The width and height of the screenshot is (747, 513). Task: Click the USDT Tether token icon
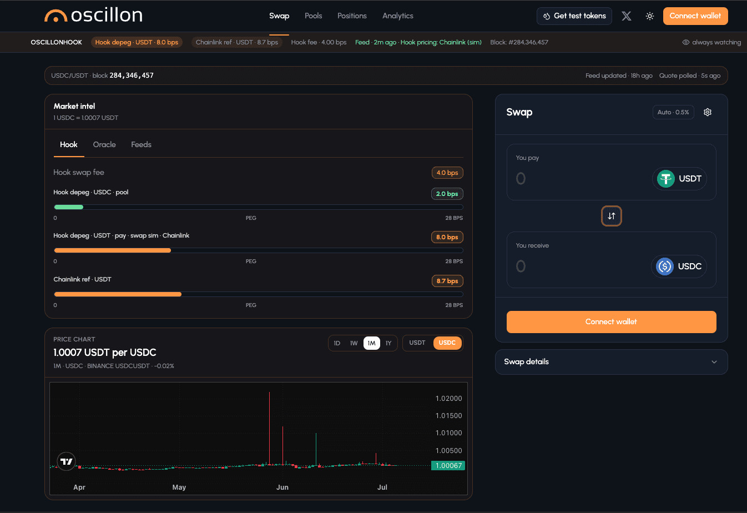tap(666, 179)
